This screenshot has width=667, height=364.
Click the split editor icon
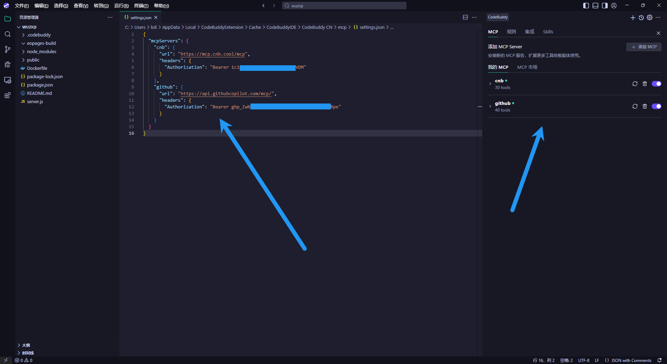(x=465, y=17)
